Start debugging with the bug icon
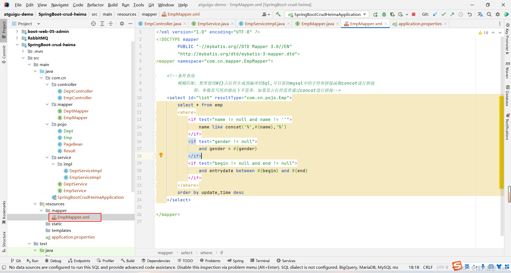 (x=384, y=14)
